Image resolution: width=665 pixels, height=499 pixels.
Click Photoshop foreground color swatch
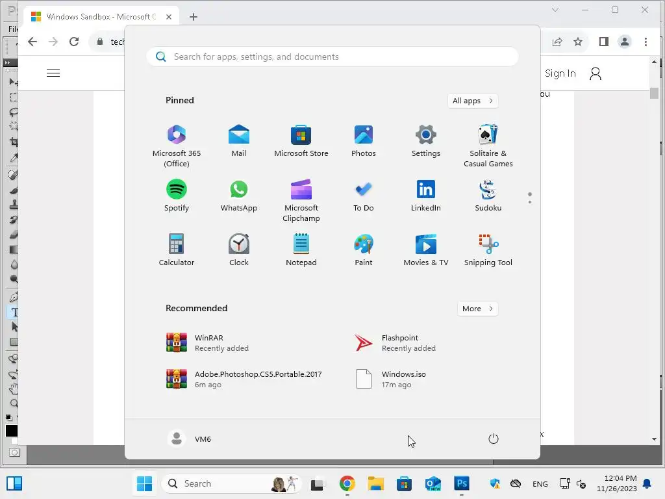[x=12, y=431]
